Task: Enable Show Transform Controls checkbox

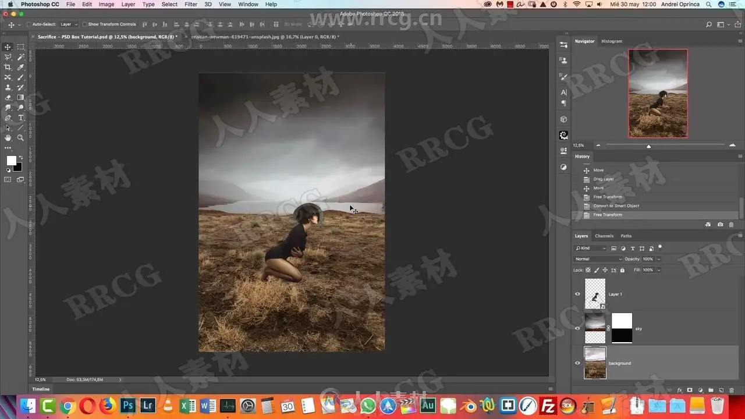Action: click(84, 24)
